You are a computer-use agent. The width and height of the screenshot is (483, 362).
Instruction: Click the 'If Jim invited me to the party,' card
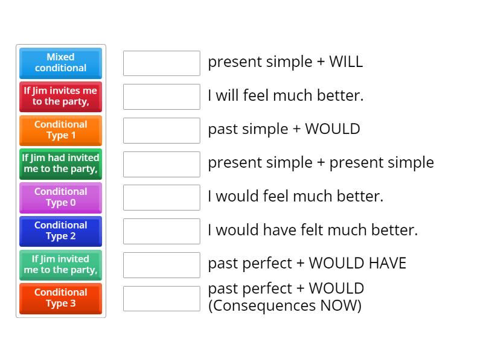[60, 265]
